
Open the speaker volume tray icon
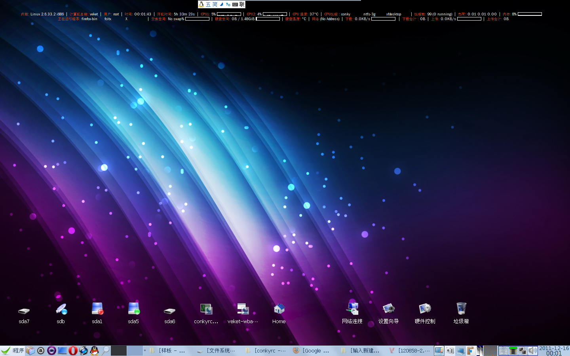(532, 350)
